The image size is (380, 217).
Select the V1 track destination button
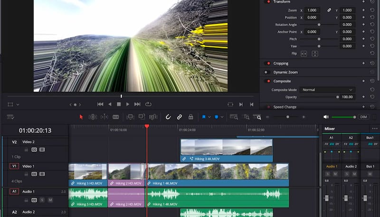[14, 166]
